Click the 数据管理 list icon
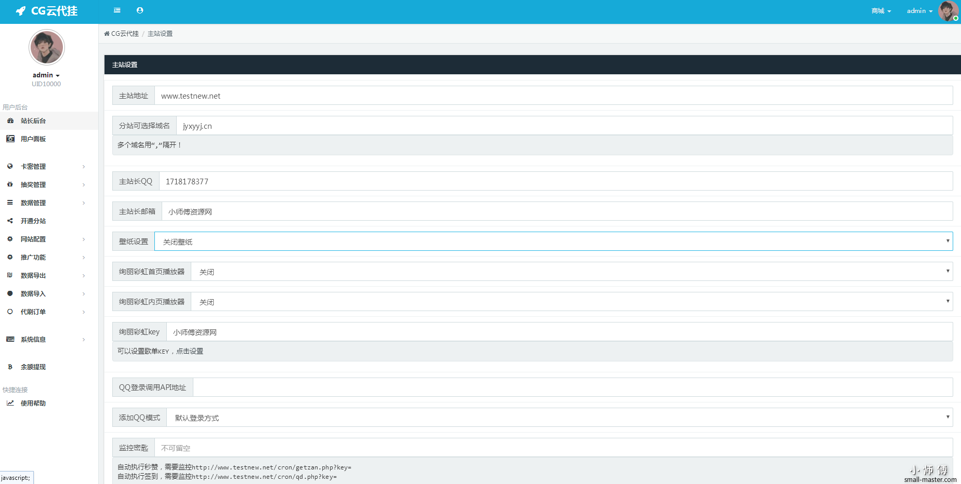The height and width of the screenshot is (484, 961). 10,203
